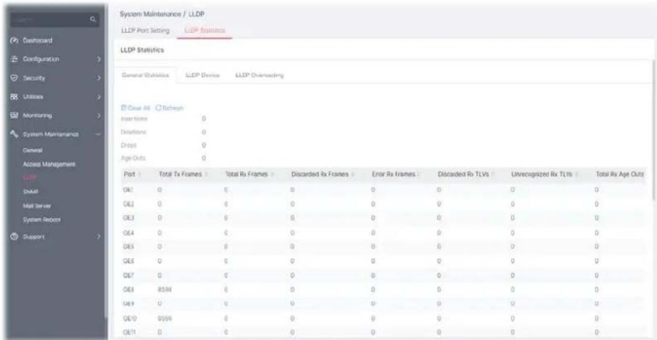Select the GE10 port cell
Screen dimensions: 657x340
[130, 318]
